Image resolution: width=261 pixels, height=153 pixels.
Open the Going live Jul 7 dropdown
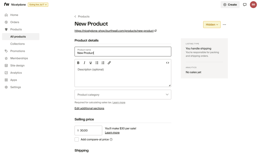[x=38, y=5]
